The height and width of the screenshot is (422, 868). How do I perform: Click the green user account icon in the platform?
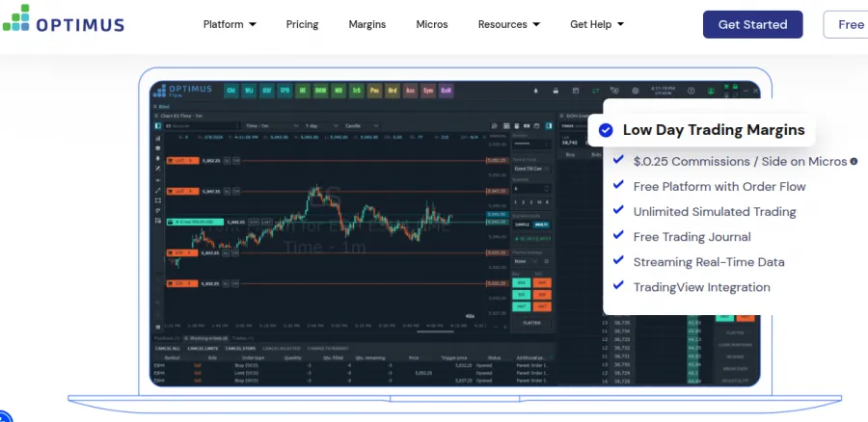coord(711,91)
